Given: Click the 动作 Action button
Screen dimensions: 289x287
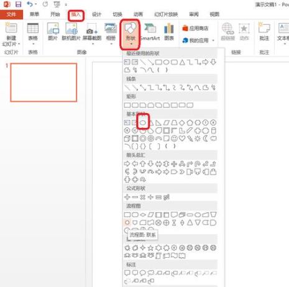Looking at the screenshot, I should [x=244, y=32].
